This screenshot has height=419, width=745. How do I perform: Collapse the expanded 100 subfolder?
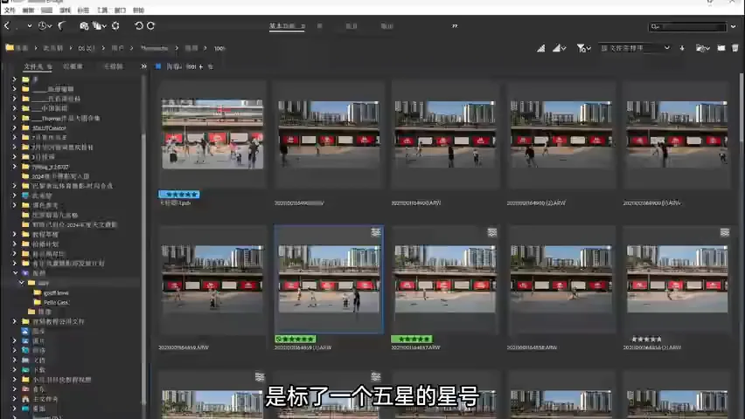(21, 283)
